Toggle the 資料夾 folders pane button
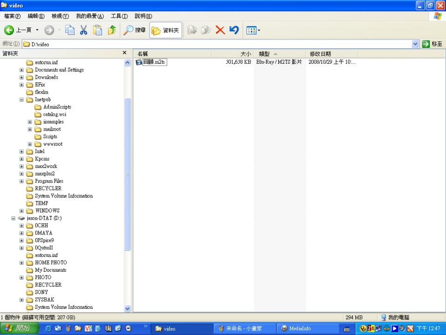446x335 pixels. tap(165, 30)
